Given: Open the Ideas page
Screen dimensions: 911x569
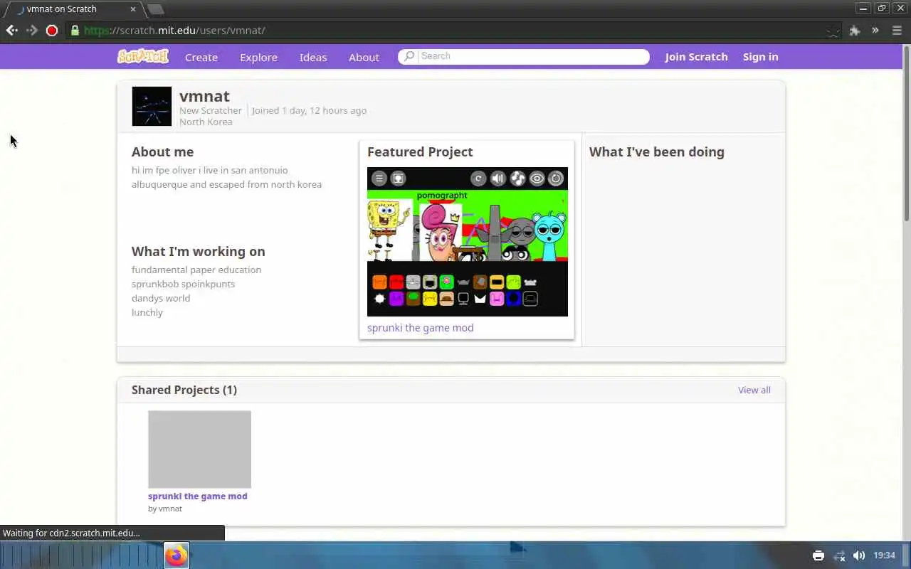Looking at the screenshot, I should 313,57.
